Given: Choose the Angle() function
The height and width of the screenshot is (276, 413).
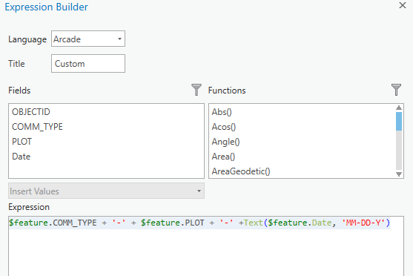Looking at the screenshot, I should pos(225,142).
